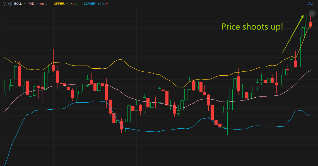318x166 pixels.
Task: Select the red price tag on latest candle
Action: tap(311, 24)
